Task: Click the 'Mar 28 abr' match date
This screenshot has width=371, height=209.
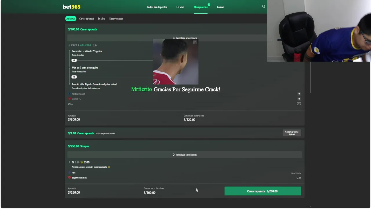Action: (x=296, y=173)
